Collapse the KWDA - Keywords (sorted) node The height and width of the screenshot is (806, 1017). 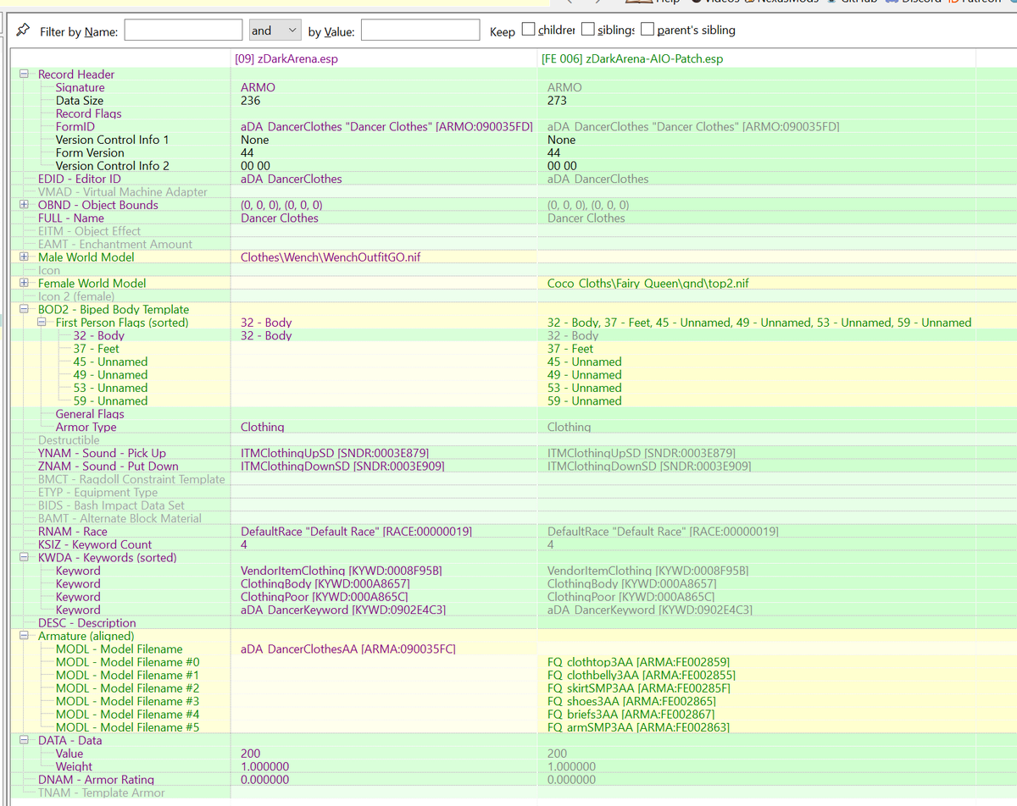(24, 558)
